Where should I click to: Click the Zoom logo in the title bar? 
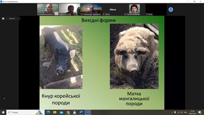(1, 2)
